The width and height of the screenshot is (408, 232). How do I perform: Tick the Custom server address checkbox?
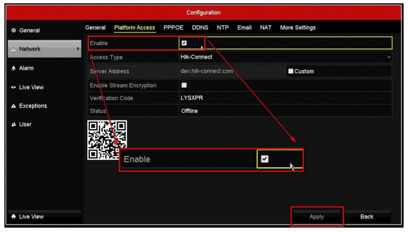(x=291, y=71)
